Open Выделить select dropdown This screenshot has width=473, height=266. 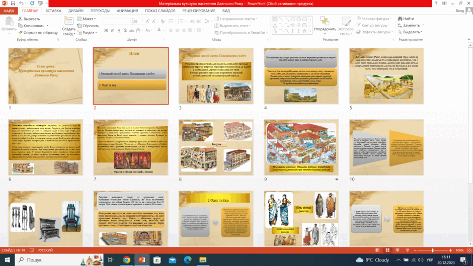click(x=410, y=32)
